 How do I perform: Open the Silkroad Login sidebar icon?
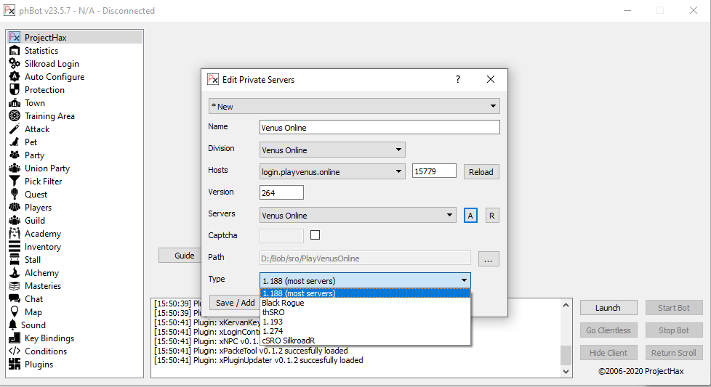tap(15, 64)
